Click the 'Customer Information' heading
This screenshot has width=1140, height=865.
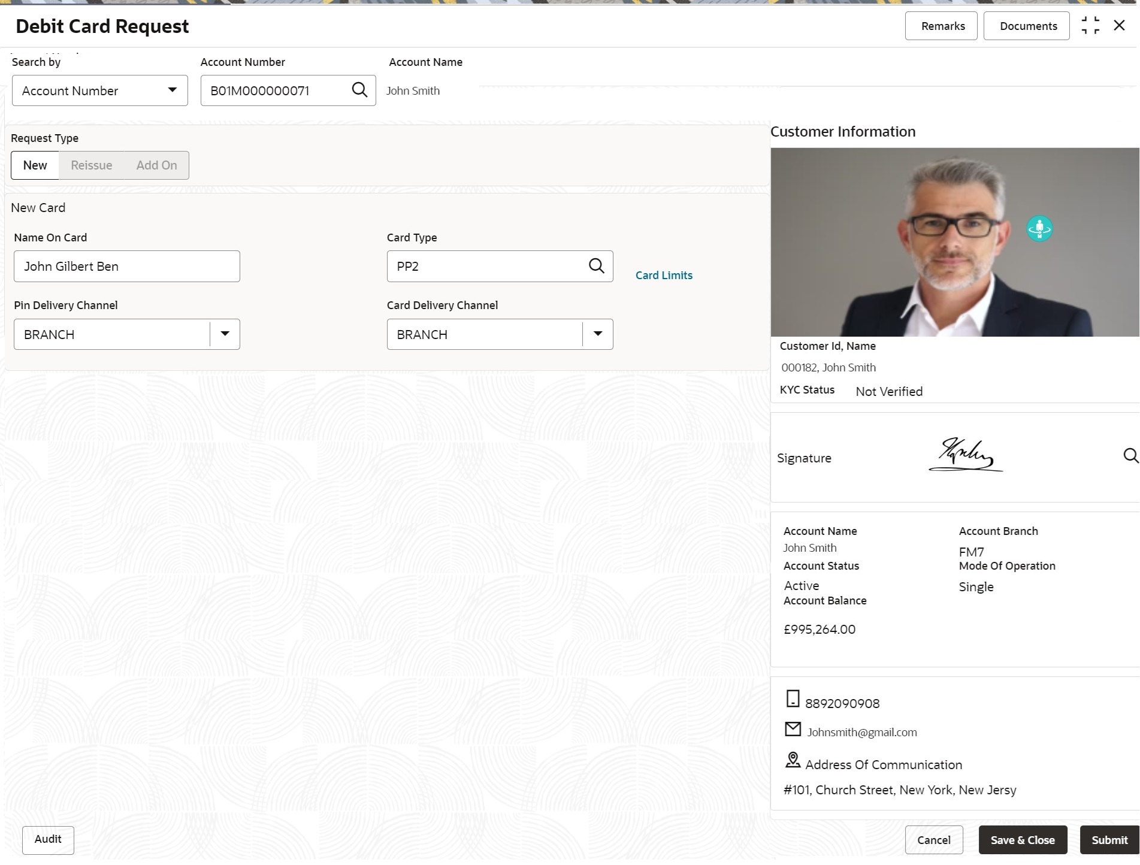[x=843, y=131]
